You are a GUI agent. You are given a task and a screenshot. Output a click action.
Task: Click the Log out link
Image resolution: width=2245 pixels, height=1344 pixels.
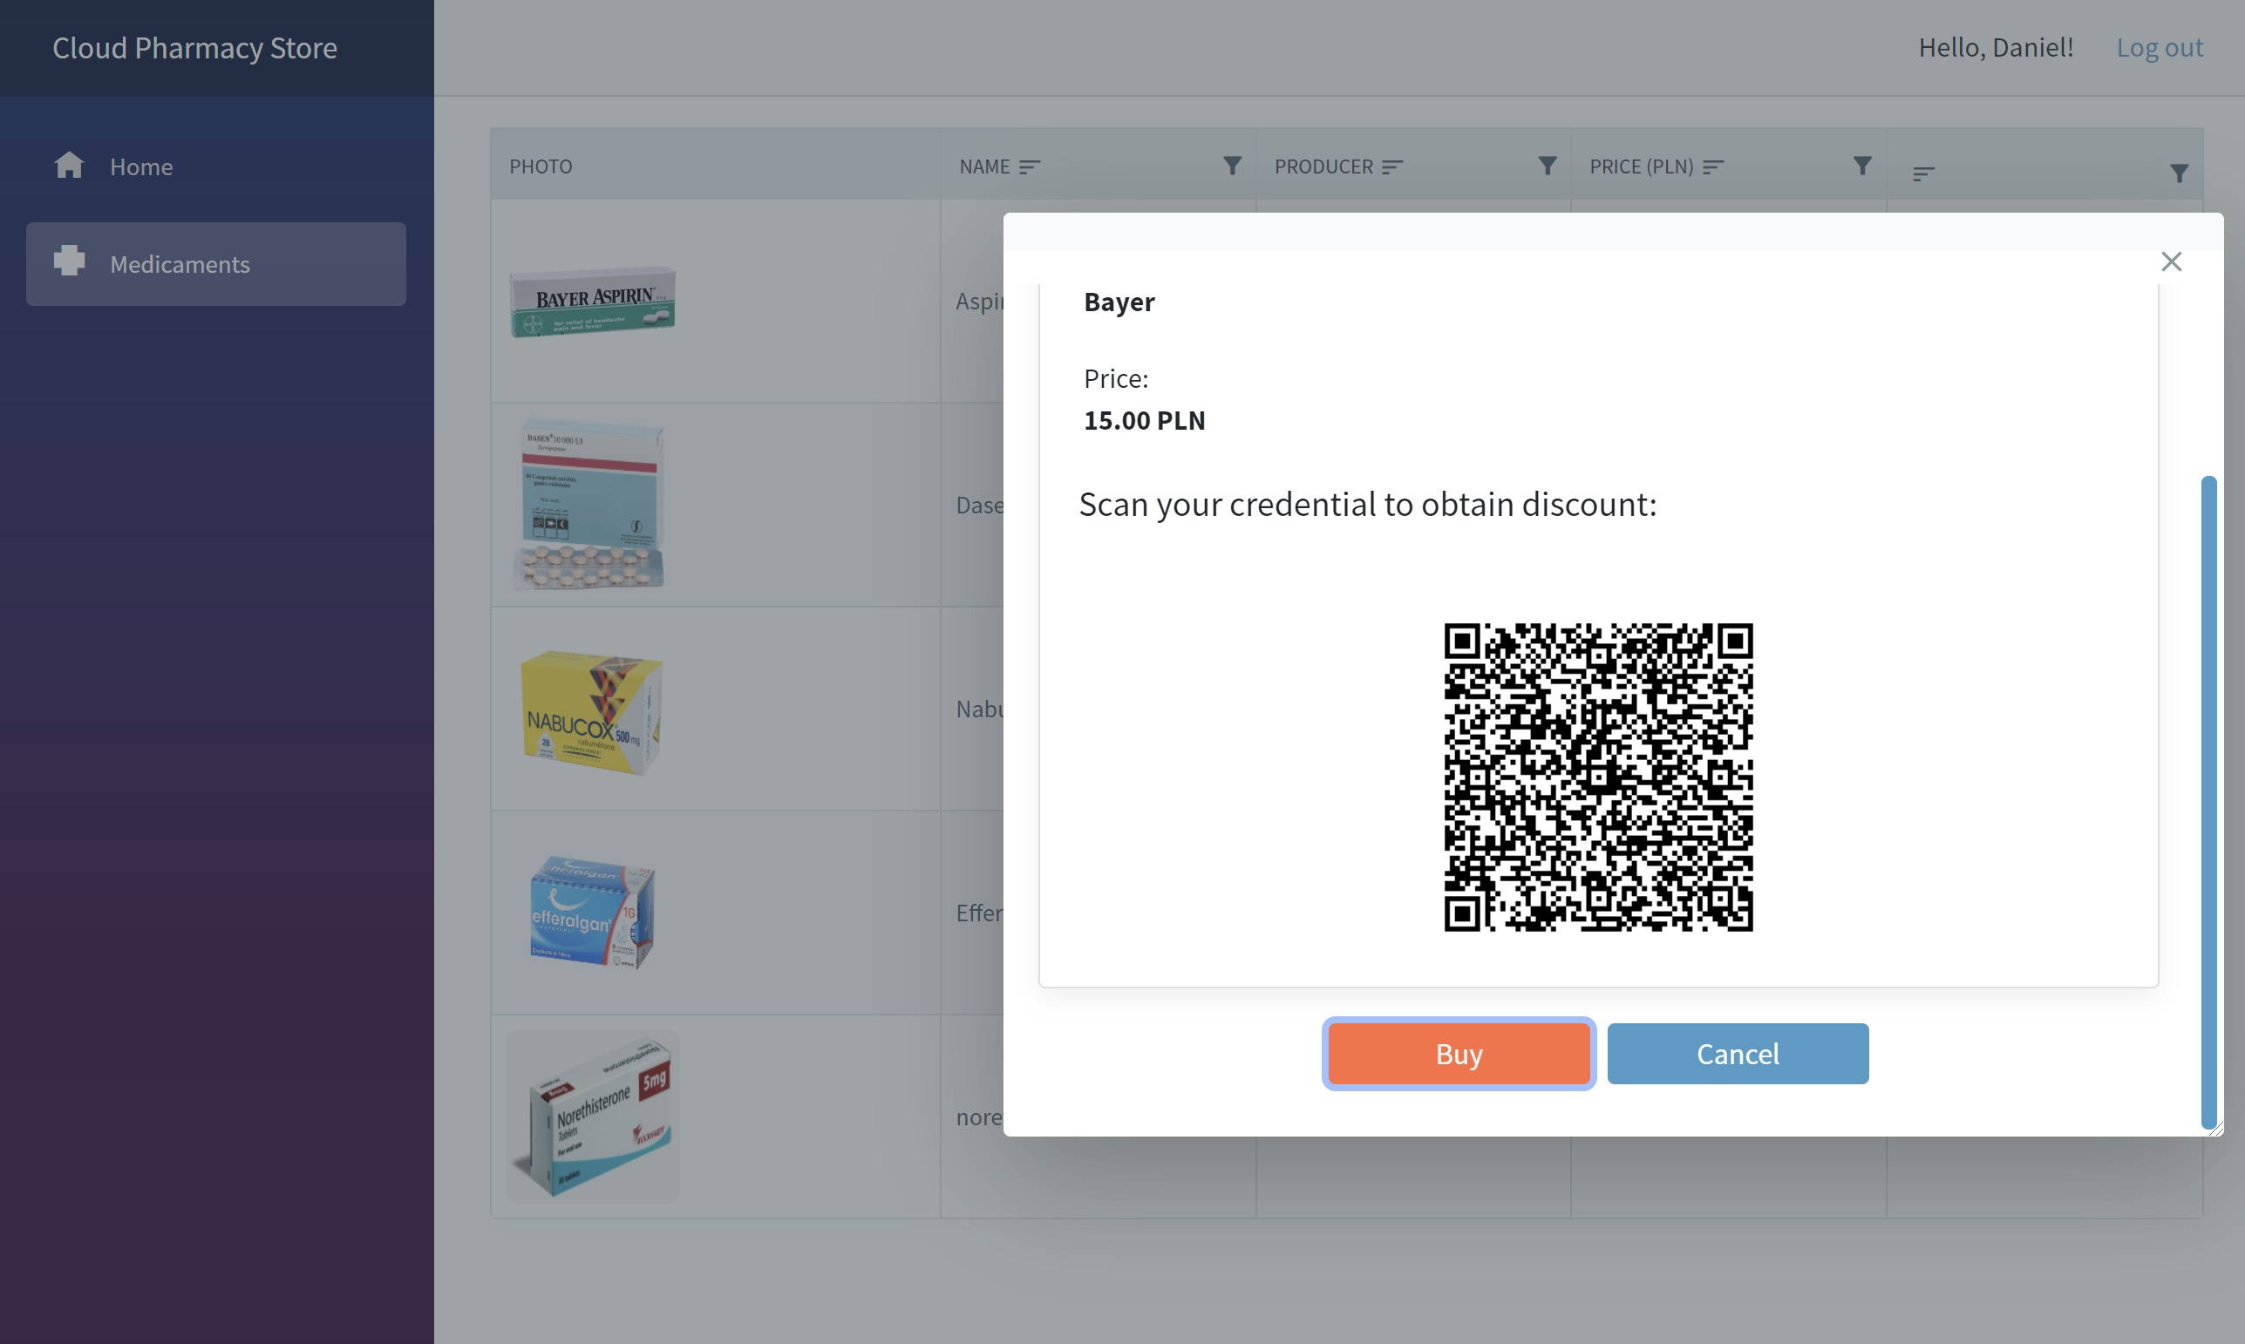pyautogui.click(x=2159, y=47)
